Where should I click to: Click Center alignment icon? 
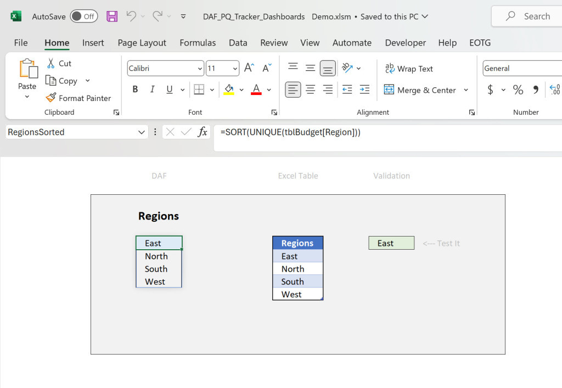click(311, 89)
